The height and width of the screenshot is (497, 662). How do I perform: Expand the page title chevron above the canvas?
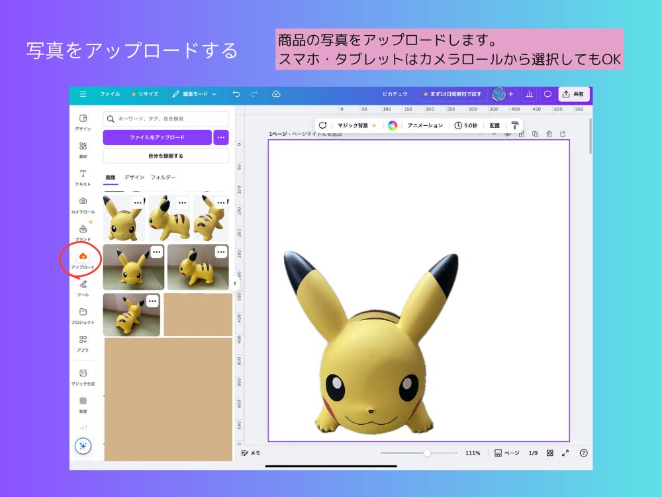495,134
